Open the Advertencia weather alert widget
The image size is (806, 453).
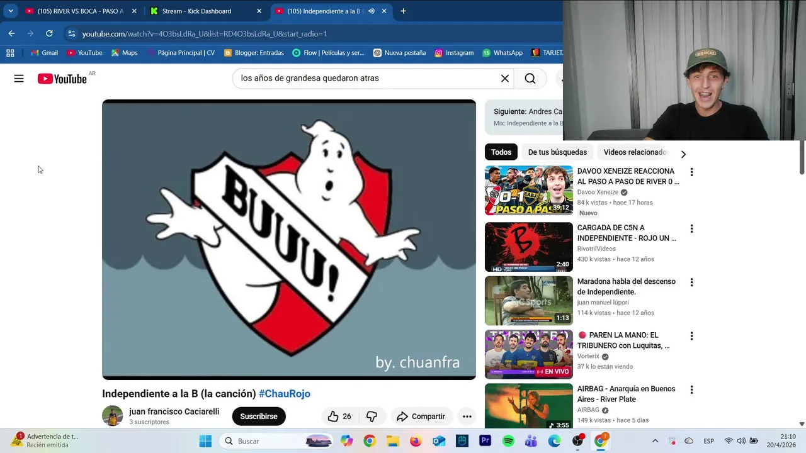(44, 440)
